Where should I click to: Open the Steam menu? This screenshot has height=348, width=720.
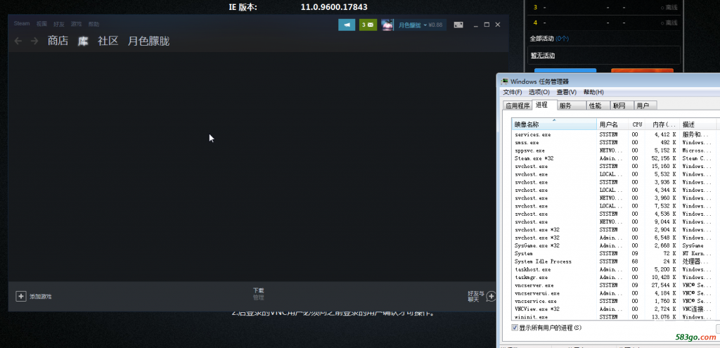point(22,24)
